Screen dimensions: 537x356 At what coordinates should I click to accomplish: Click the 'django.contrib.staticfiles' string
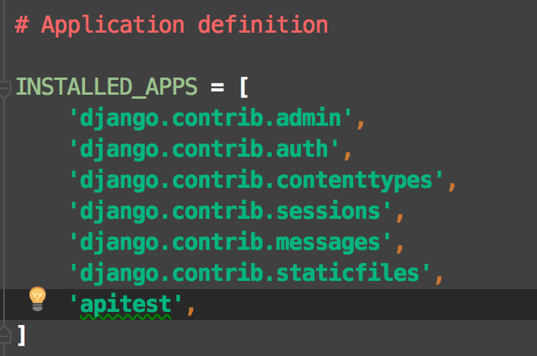click(x=250, y=273)
